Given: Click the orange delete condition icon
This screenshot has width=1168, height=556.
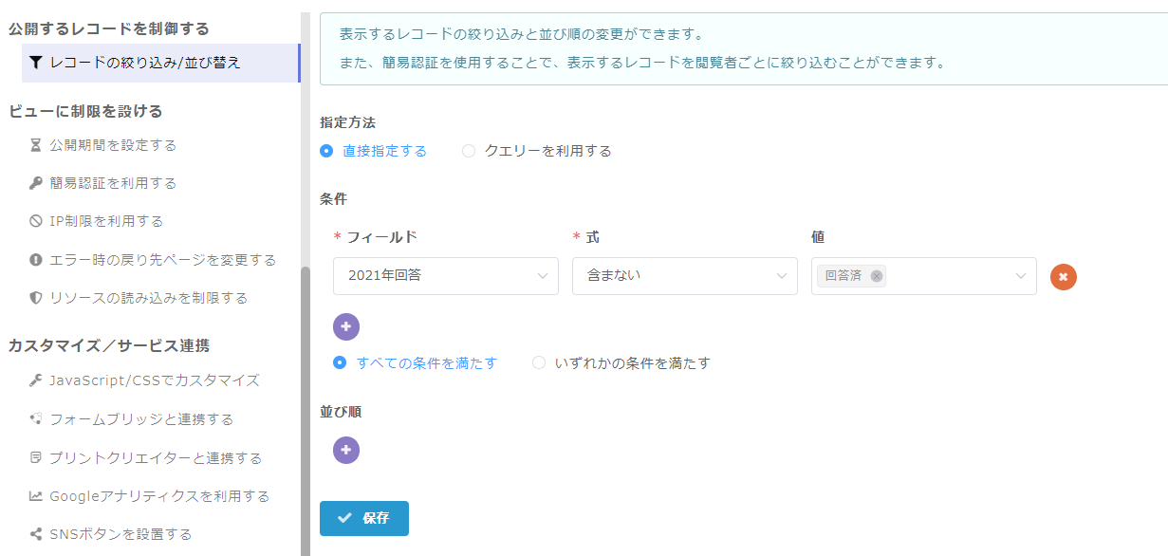Looking at the screenshot, I should point(1064,276).
